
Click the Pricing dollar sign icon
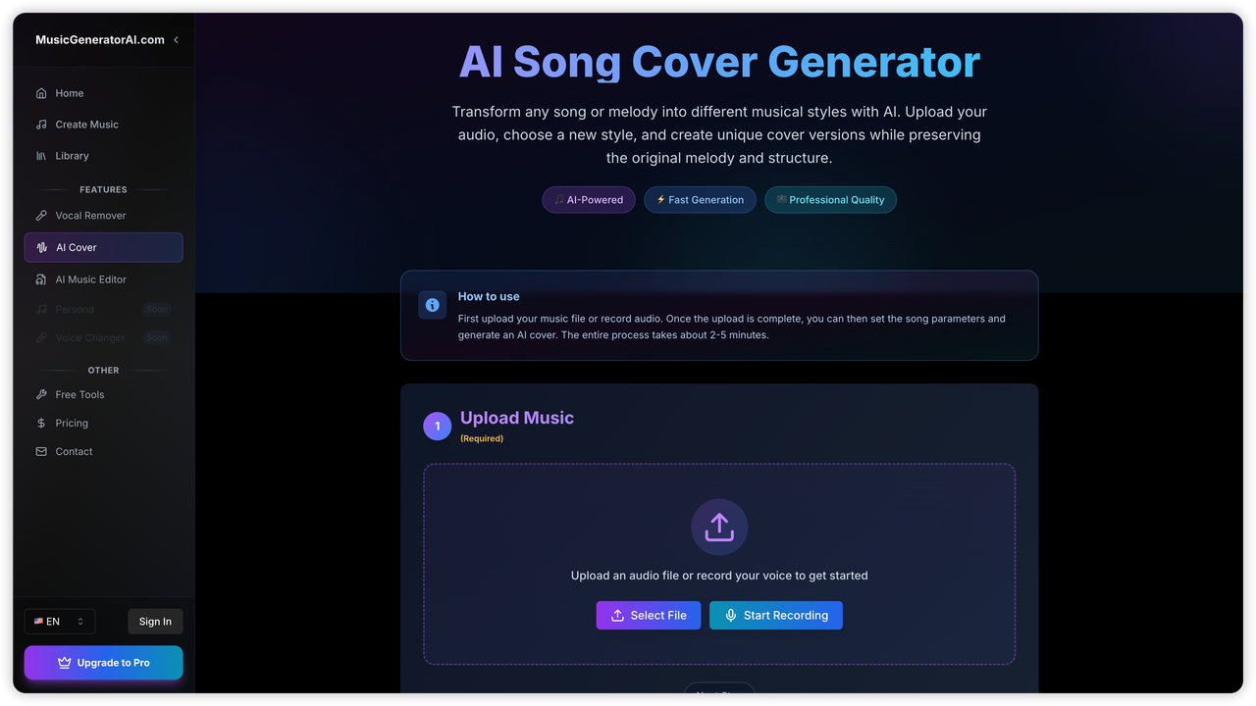click(x=41, y=424)
